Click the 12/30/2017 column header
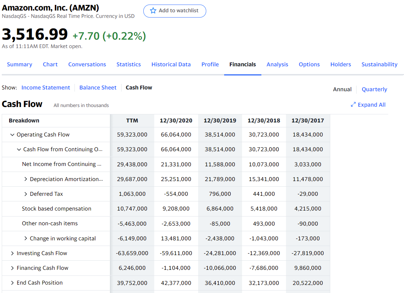 (308, 121)
